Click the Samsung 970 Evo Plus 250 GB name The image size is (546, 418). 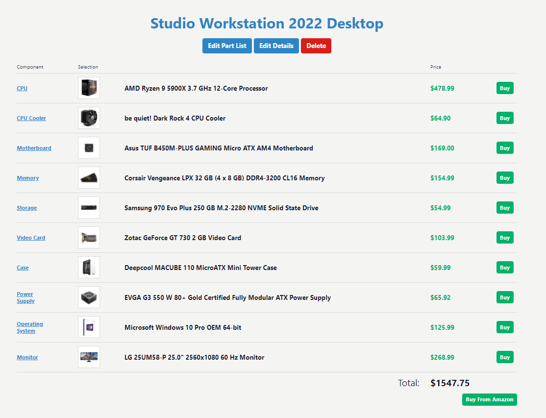click(222, 208)
